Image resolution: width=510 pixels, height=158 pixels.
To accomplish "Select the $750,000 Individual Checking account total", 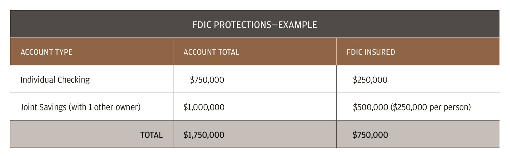I will 207,80.
